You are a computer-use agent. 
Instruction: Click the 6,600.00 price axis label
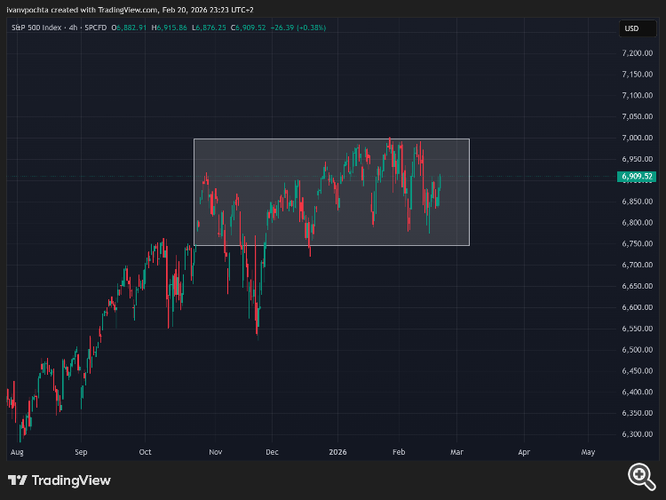point(637,307)
